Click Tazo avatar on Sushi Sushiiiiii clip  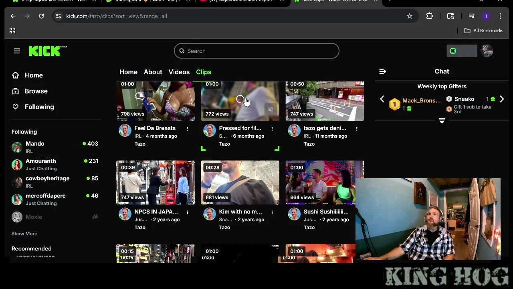click(294, 214)
